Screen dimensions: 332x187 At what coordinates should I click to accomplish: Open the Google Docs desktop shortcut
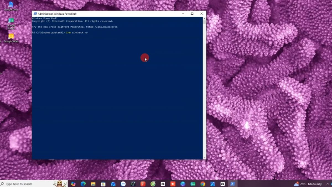(x=11, y=6)
